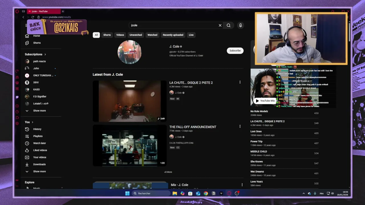The image size is (365, 205).
Task: Select the Videos filter chip
Action: coord(120,35)
